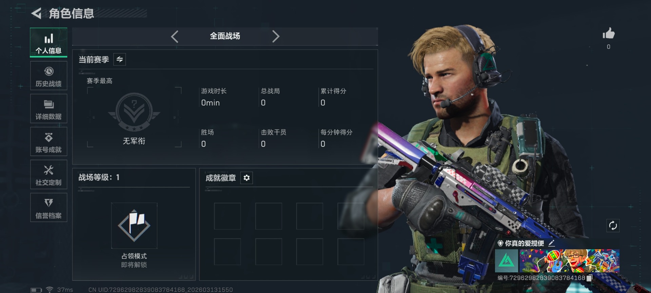Open 成就徽章 gear settings
Screen dimensions: 651x293
pos(246,178)
